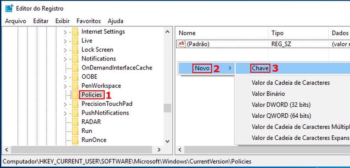
Task: Click the Registry Editor app icon in title bar
Action: click(x=9, y=8)
